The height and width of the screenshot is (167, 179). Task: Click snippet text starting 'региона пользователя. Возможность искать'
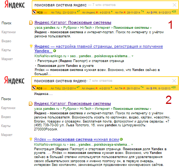click(x=102, y=117)
